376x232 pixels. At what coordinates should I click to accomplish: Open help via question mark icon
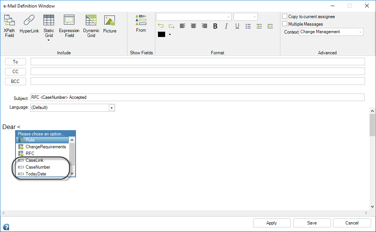point(6,227)
